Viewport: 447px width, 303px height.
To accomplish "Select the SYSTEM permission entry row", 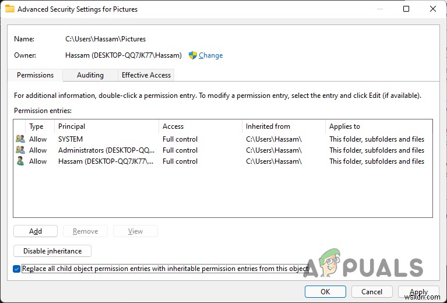I will (175, 139).
